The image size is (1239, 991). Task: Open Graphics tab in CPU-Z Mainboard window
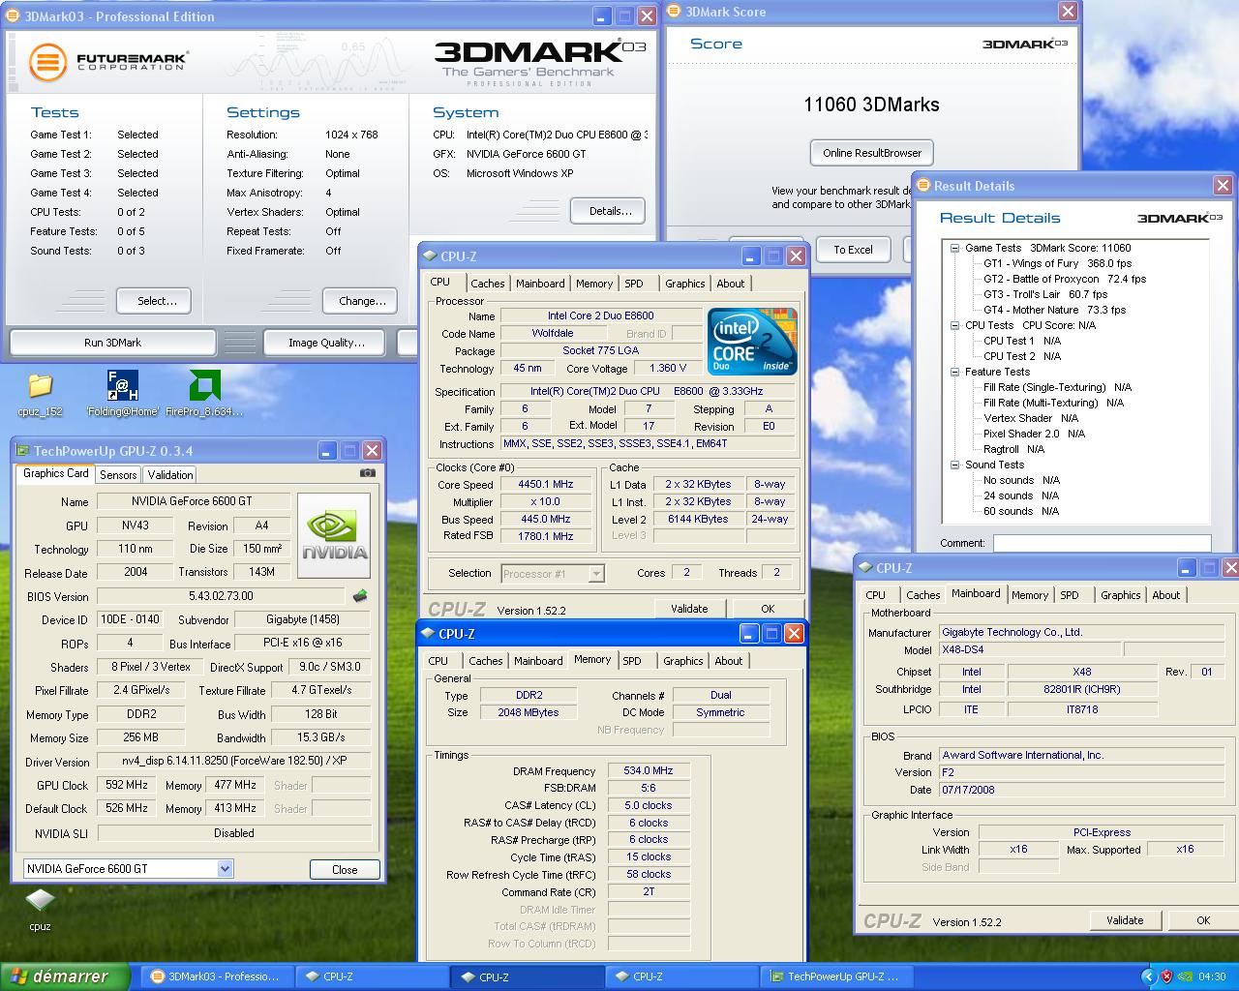[1120, 595]
